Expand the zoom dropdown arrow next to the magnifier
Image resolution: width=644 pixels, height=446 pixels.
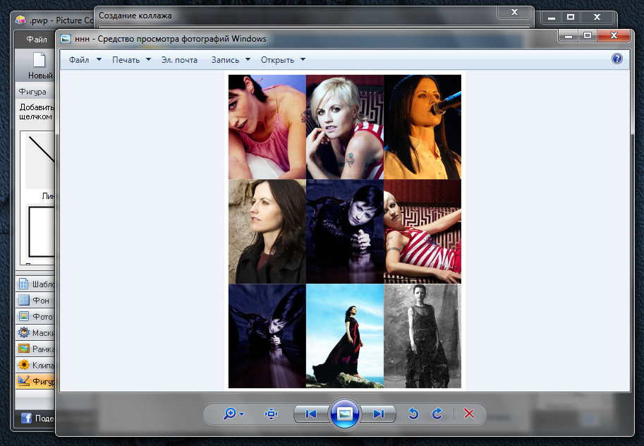coord(241,414)
